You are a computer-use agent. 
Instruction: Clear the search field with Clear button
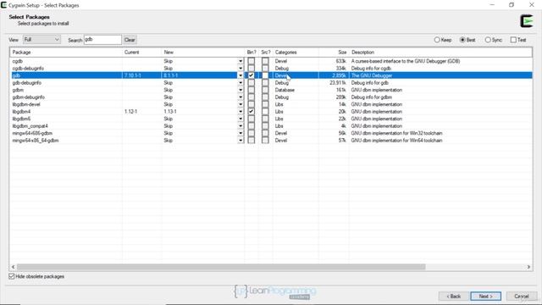pyautogui.click(x=130, y=40)
